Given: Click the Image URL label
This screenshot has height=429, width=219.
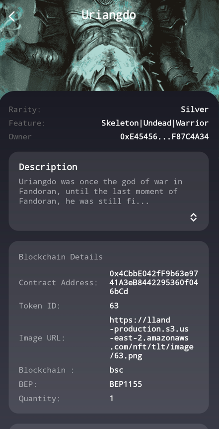Looking at the screenshot, I should click(42, 338).
